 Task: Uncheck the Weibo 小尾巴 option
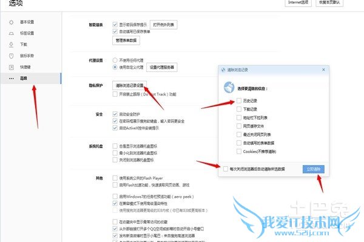pyautogui.click(x=115, y=235)
